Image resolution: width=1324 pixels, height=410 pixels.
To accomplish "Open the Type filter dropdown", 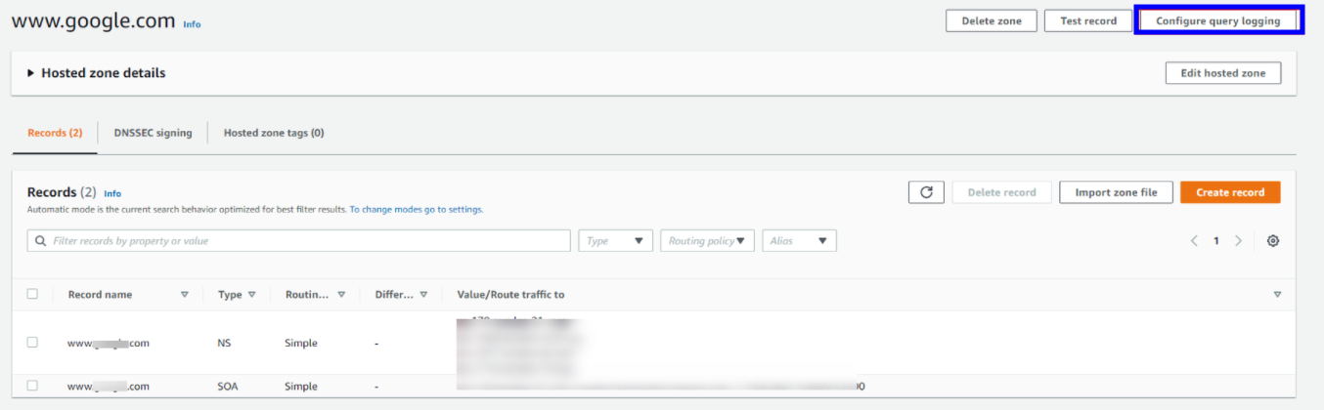I will [616, 241].
